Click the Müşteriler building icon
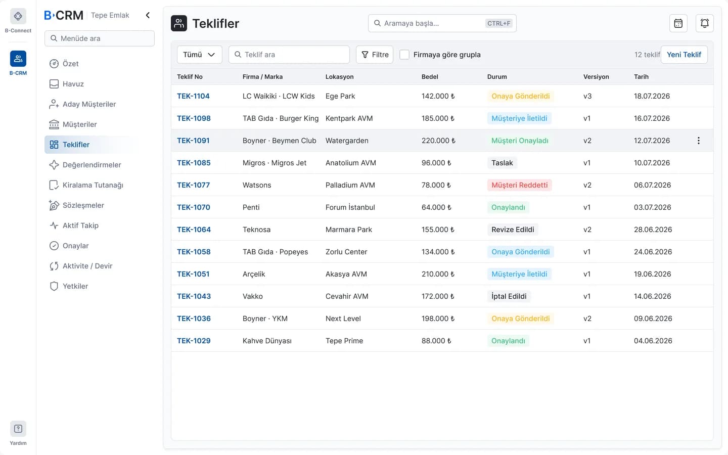 [x=54, y=124]
